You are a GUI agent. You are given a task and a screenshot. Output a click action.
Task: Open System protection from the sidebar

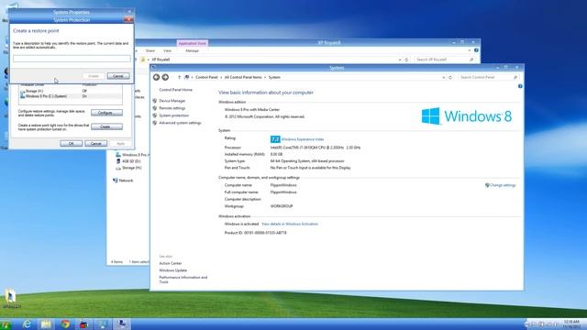click(x=173, y=115)
